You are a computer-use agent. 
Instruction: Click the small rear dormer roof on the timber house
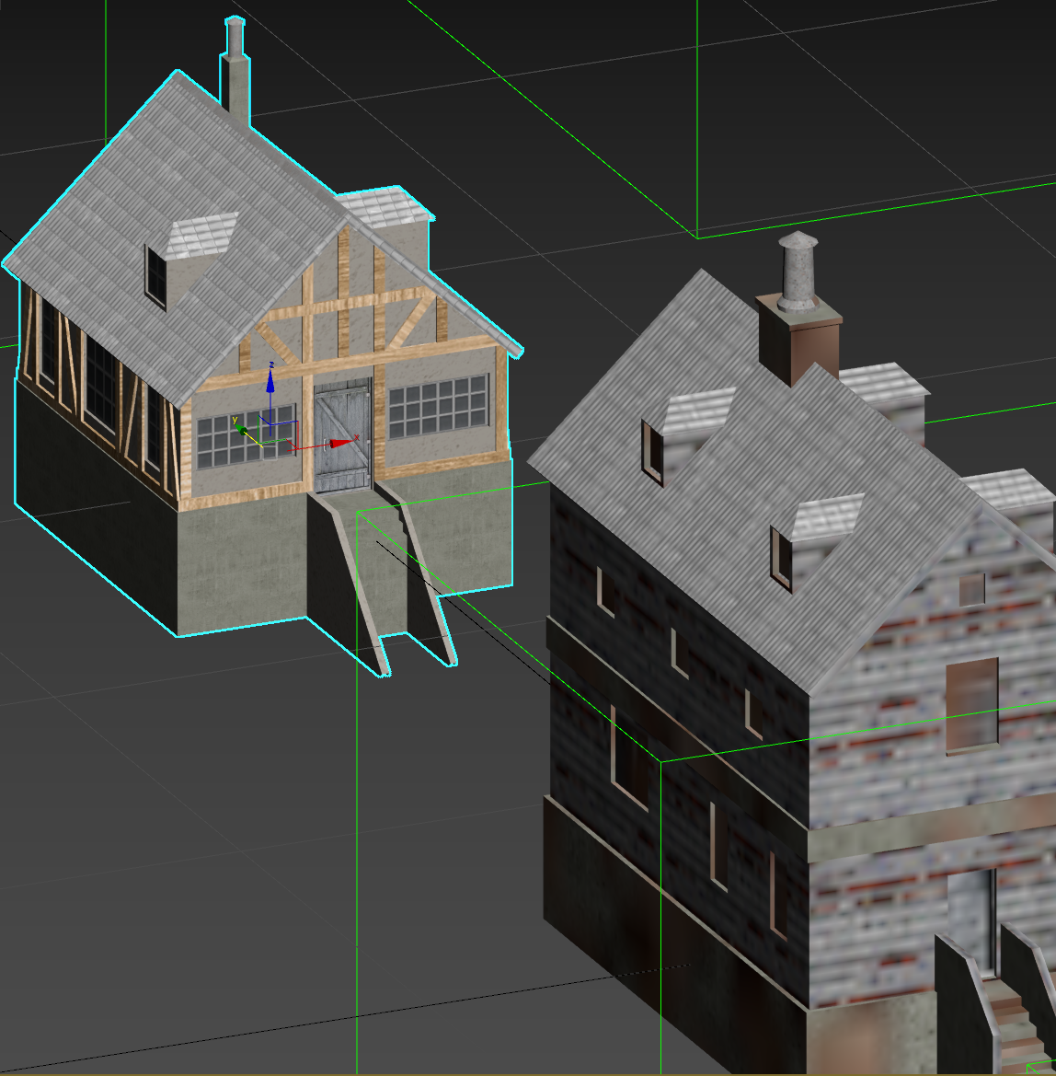pos(386,207)
